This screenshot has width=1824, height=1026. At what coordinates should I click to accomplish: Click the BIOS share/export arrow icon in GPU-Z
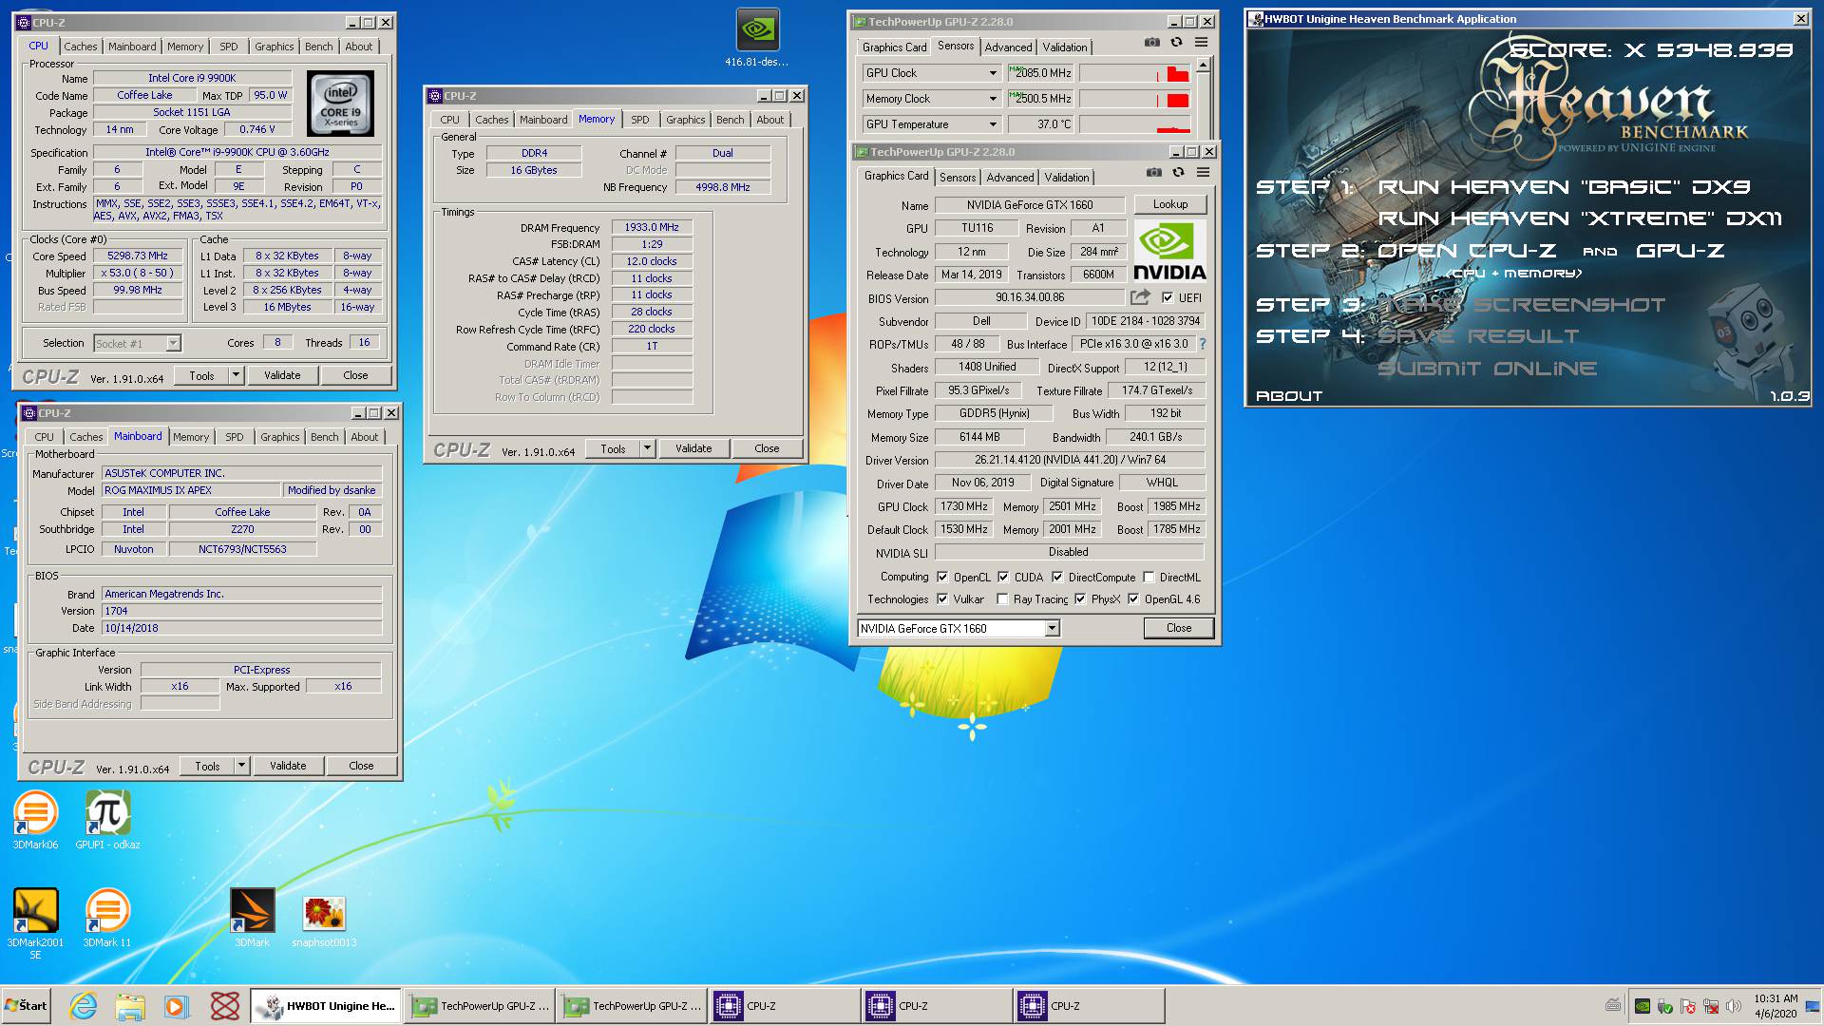(1140, 297)
